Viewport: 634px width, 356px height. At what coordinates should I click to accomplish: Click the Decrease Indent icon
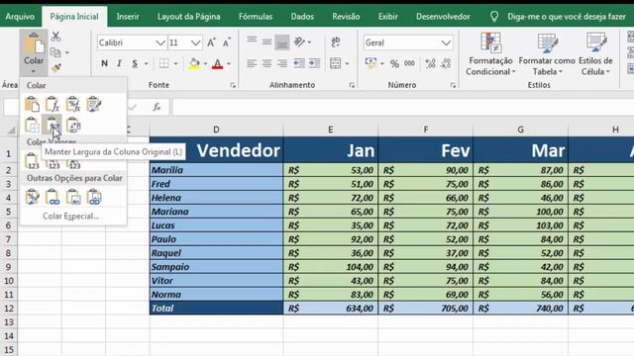coord(299,63)
